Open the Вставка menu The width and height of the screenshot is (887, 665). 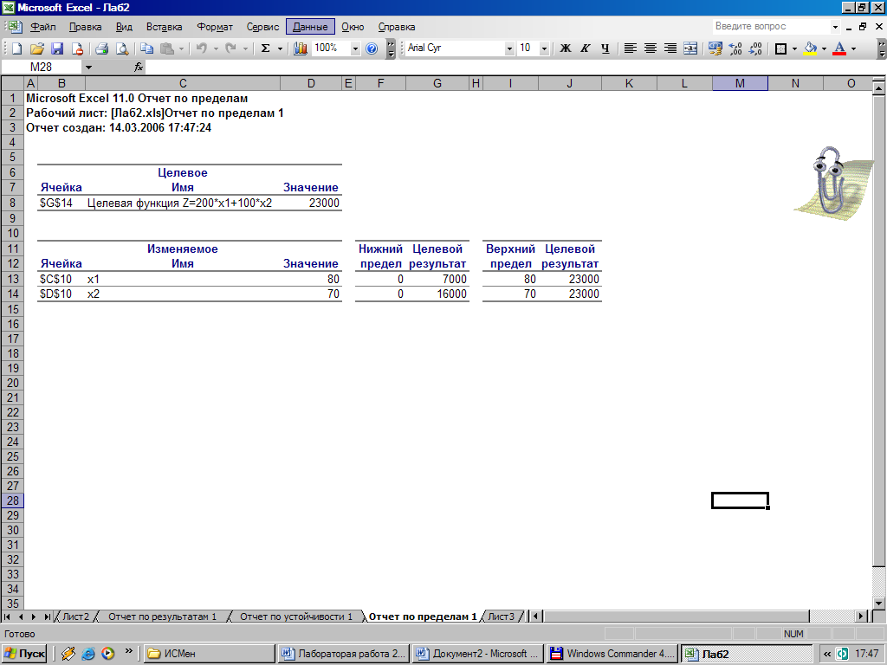point(164,27)
